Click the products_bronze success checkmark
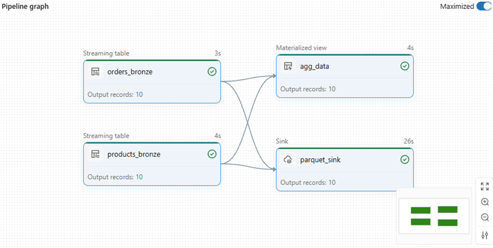Screen dimensions: 493x248 tap(212, 154)
